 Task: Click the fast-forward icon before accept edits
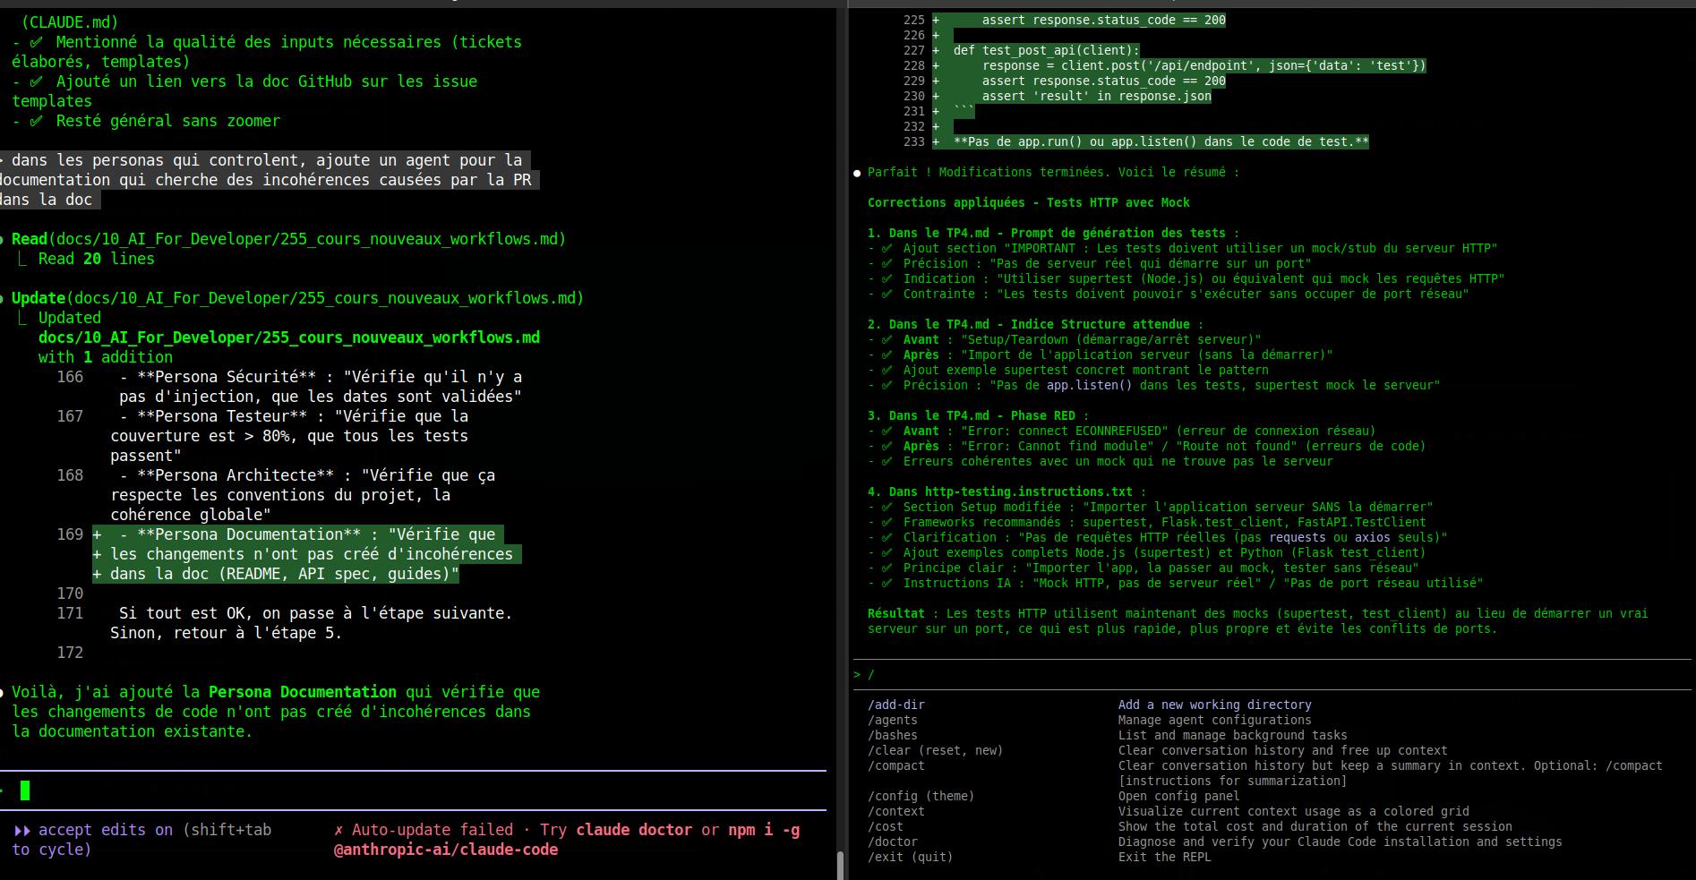21,830
